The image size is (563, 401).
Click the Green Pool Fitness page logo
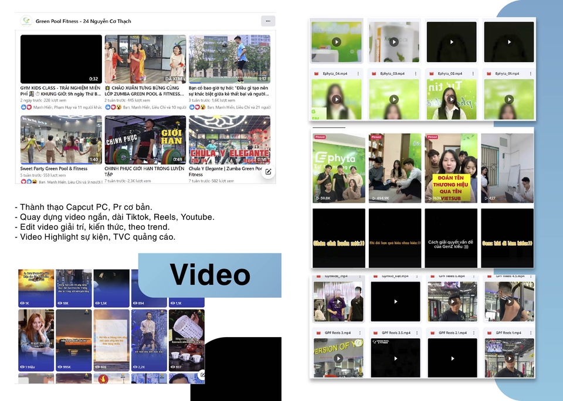point(26,21)
